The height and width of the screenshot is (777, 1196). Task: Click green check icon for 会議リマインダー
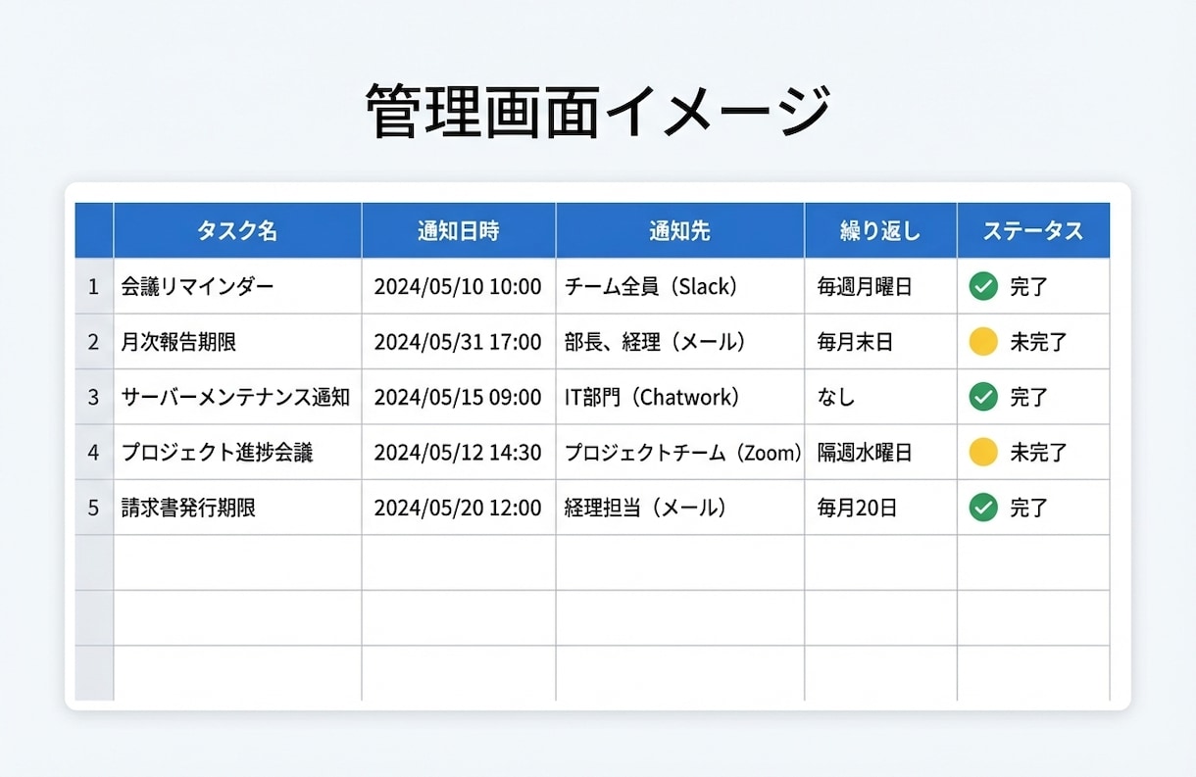click(x=983, y=286)
